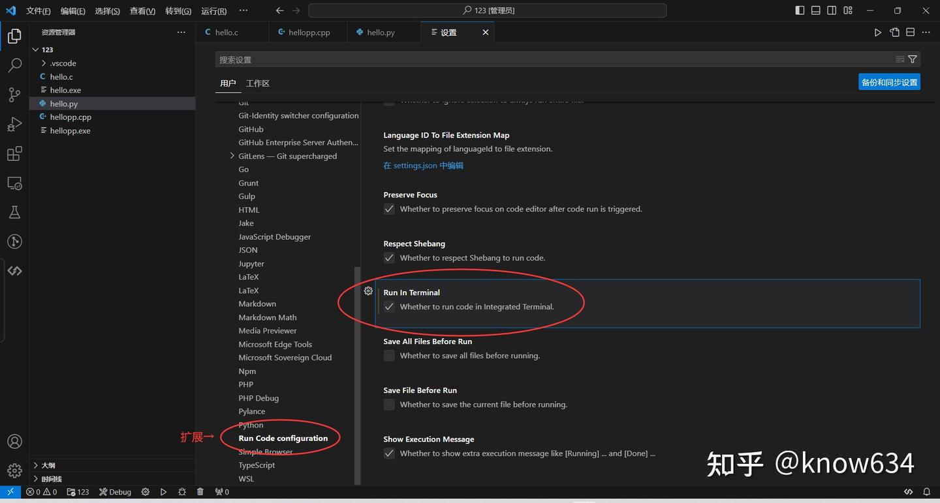Enable Save All Files Before Run

[x=389, y=356]
